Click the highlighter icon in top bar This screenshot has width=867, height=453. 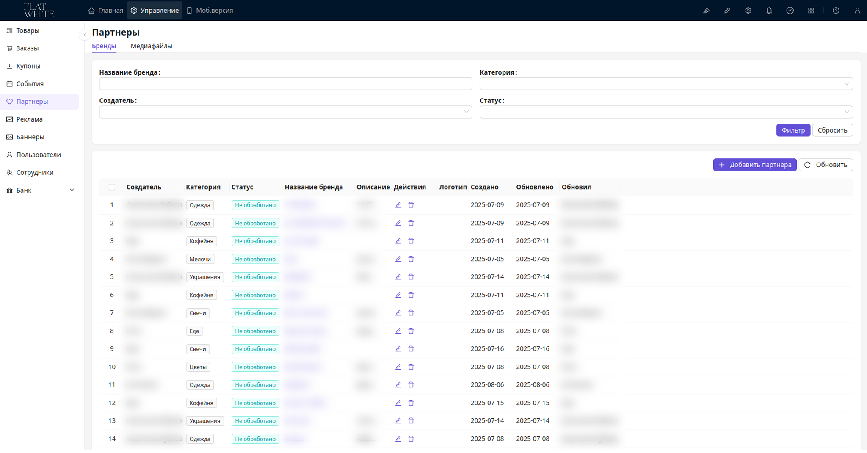[706, 11]
